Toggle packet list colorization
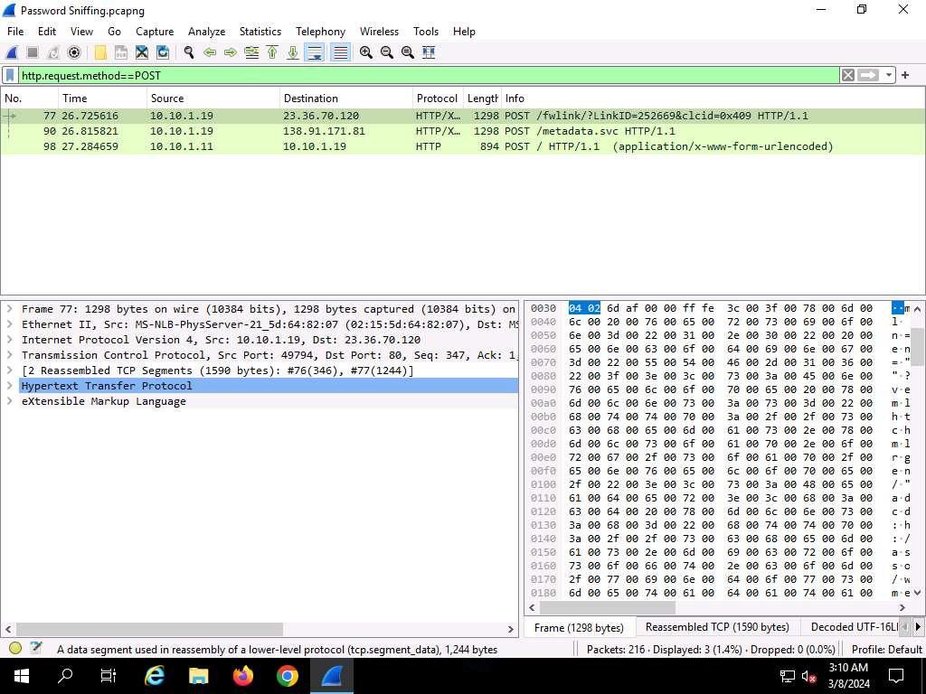This screenshot has height=694, width=926. (x=340, y=52)
